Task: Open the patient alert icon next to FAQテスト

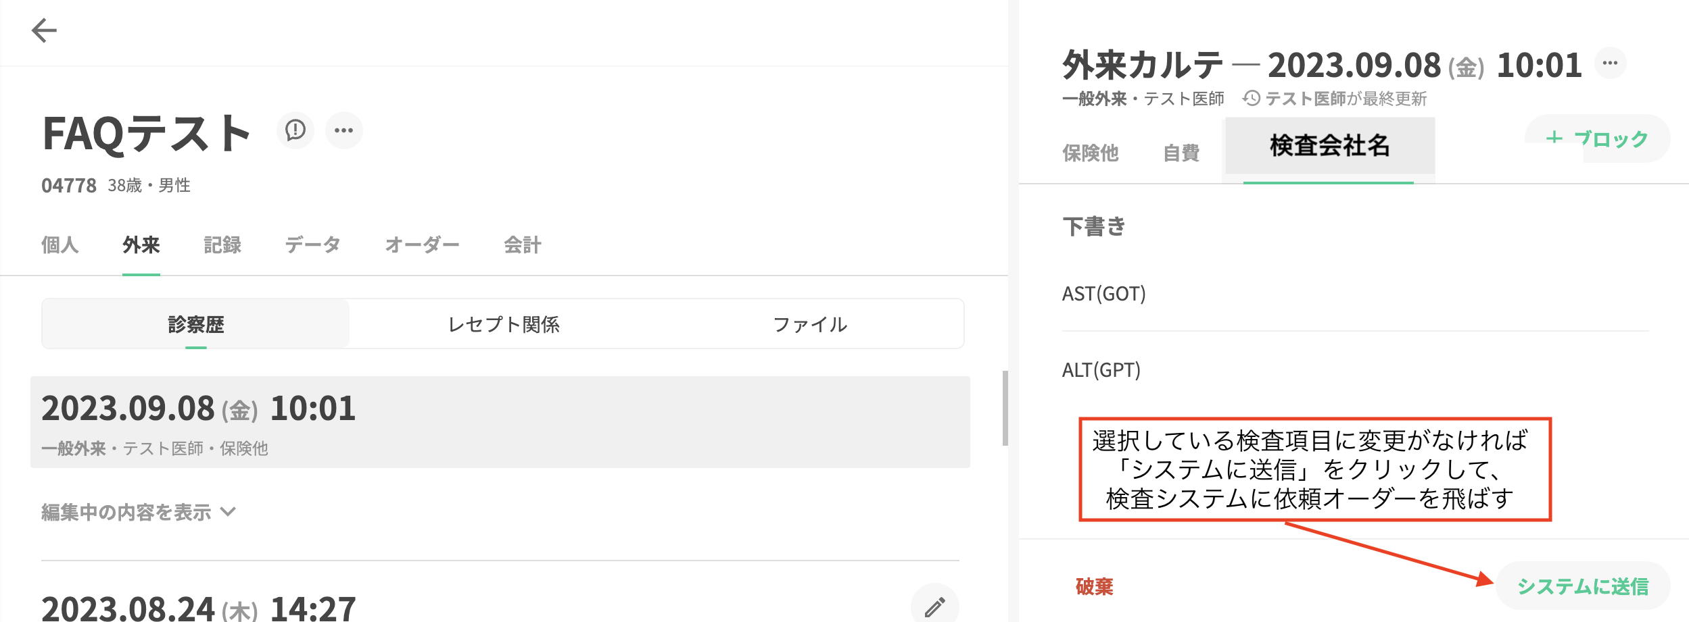Action: tap(295, 130)
